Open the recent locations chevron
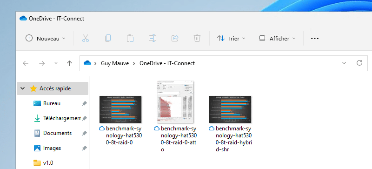 [56, 63]
